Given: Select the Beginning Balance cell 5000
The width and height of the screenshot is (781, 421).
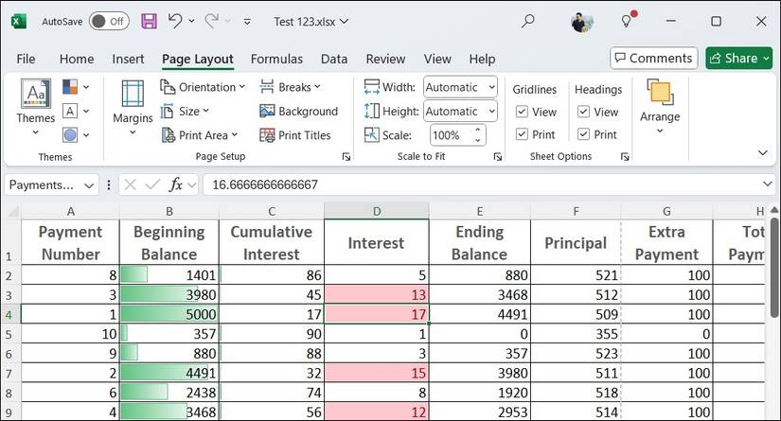Looking at the screenshot, I should (169, 314).
